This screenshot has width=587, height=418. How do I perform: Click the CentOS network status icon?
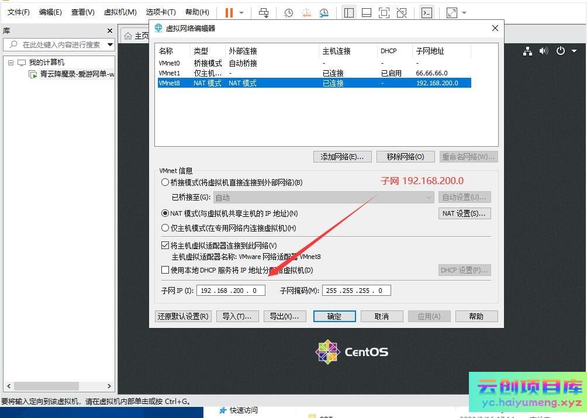tap(527, 51)
